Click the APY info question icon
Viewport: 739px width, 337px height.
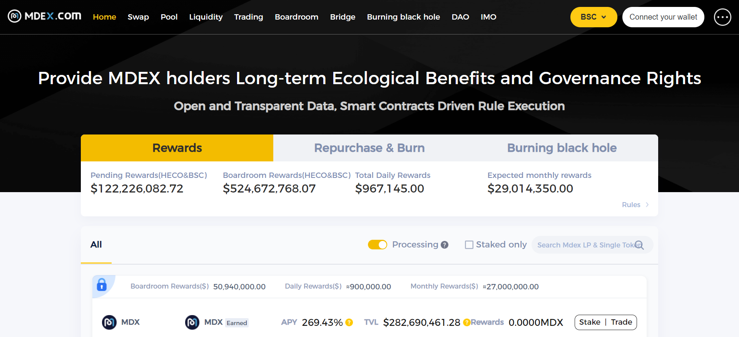coord(349,322)
